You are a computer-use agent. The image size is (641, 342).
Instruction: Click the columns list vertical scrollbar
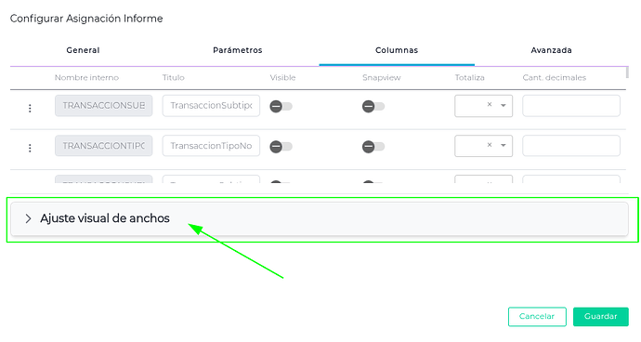627,72
